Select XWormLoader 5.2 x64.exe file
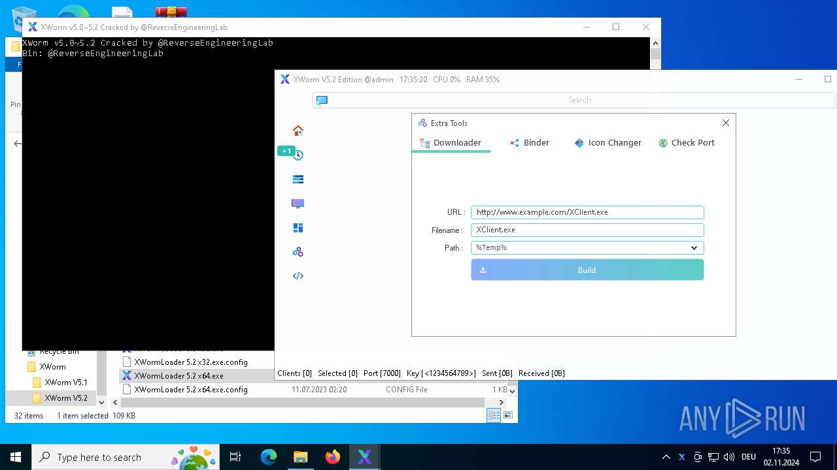 pos(179,376)
